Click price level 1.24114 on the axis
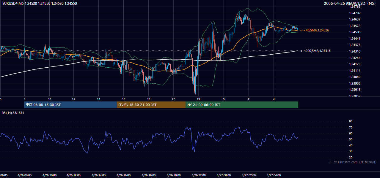This screenshot has height=178, width=380. point(354,71)
